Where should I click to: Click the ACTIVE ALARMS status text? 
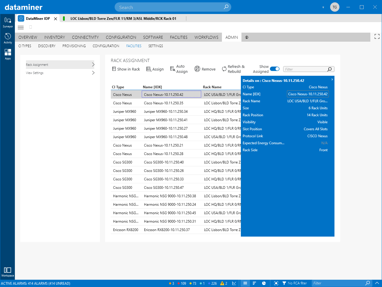(36, 283)
